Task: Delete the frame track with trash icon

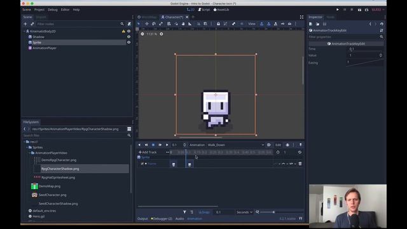Action: [300, 164]
